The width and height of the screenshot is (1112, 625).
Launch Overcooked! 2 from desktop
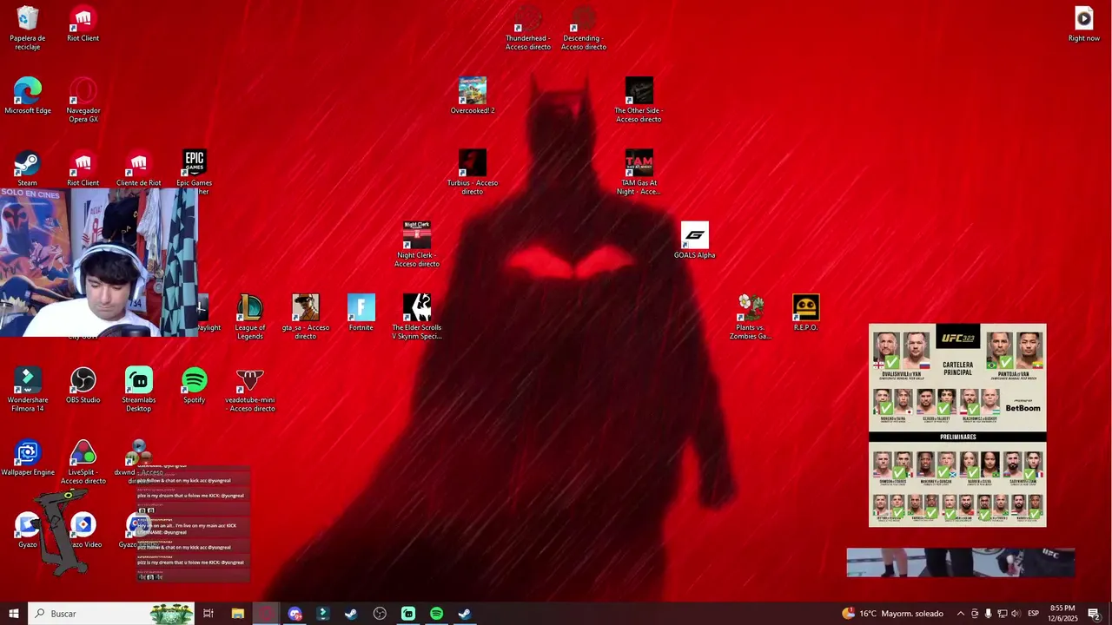[x=473, y=95]
